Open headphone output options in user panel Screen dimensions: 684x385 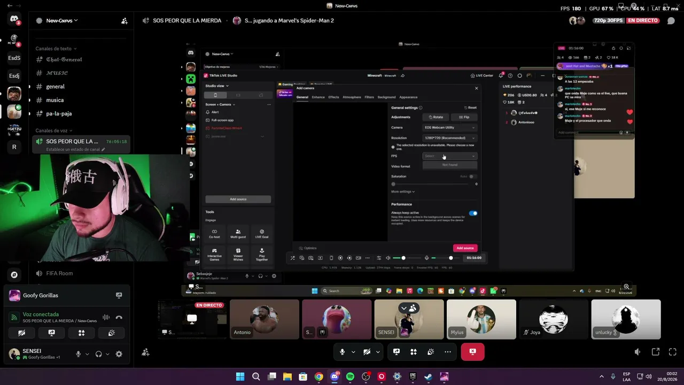107,354
